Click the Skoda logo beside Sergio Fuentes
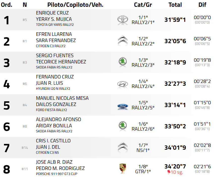The width and height of the screenshot is (214, 177). point(123,62)
